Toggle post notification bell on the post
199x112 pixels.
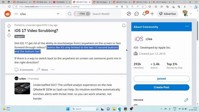[124, 26]
